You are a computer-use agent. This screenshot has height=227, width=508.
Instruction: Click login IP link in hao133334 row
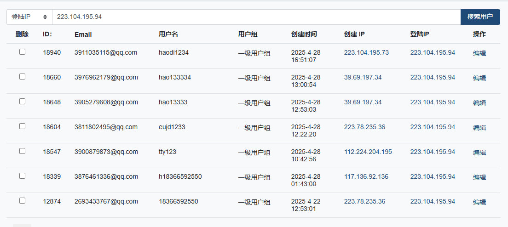tap(433, 77)
